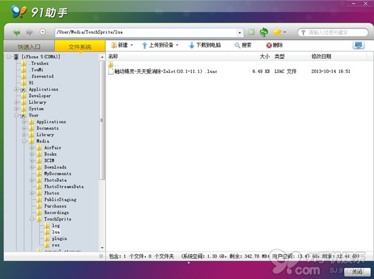Click 上传到设备 upload to device

[x=160, y=45]
